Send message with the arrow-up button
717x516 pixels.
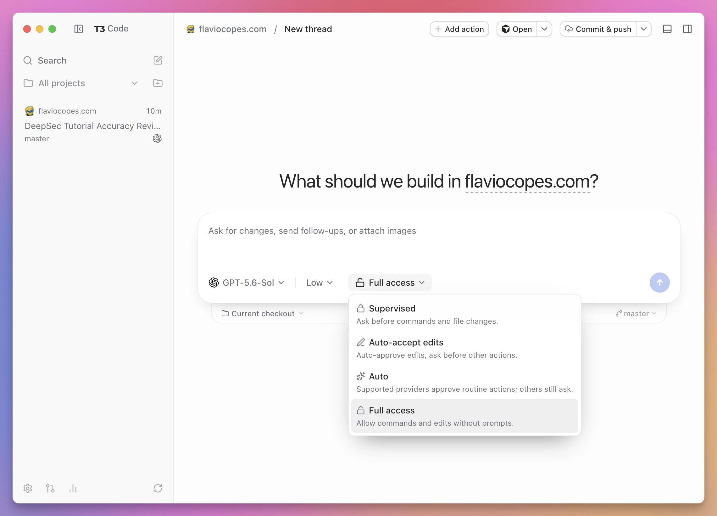pos(659,283)
